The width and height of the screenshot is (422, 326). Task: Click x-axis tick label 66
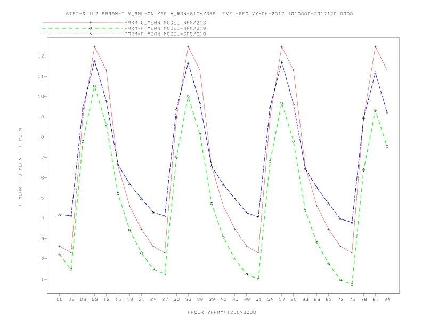[x=317, y=299]
